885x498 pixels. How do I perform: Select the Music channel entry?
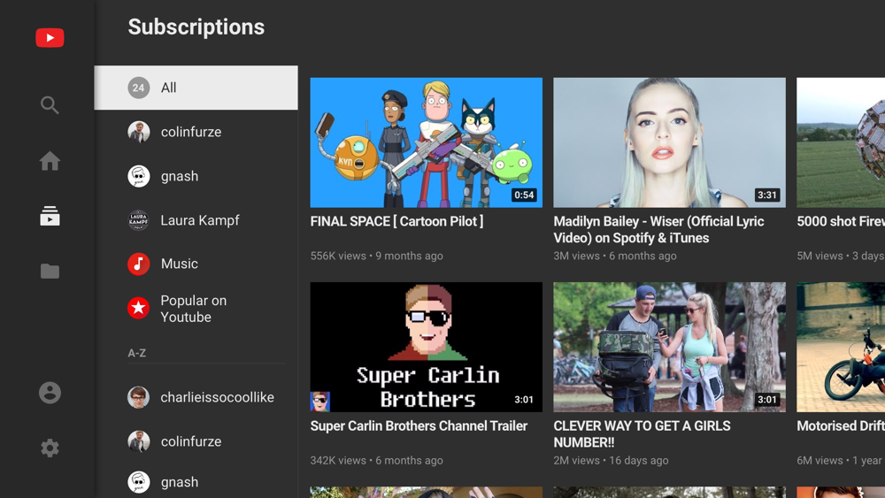(196, 264)
